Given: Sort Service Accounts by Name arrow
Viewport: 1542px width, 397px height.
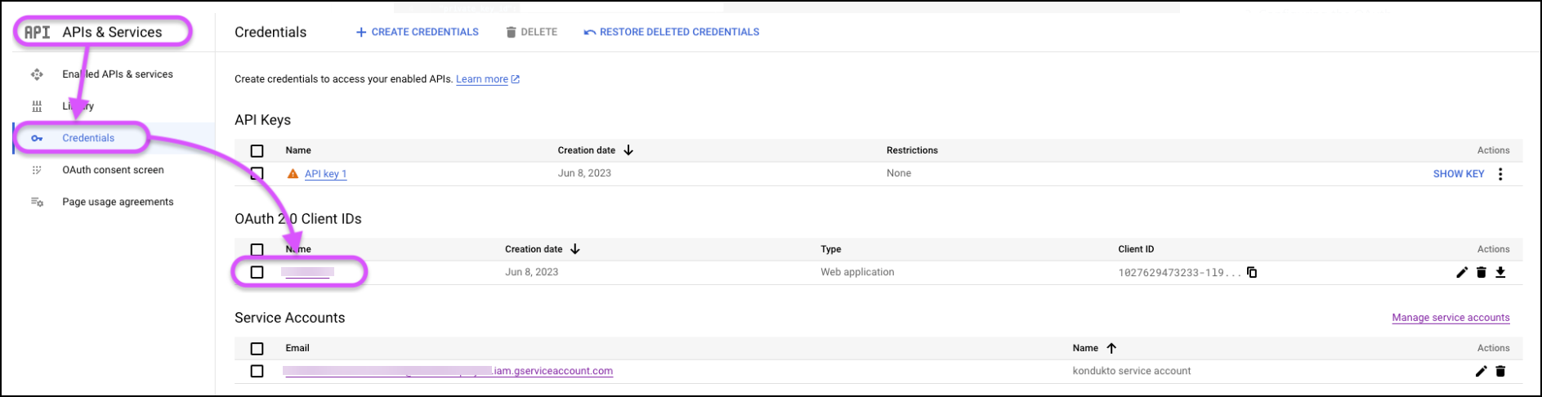Looking at the screenshot, I should coord(1111,348).
